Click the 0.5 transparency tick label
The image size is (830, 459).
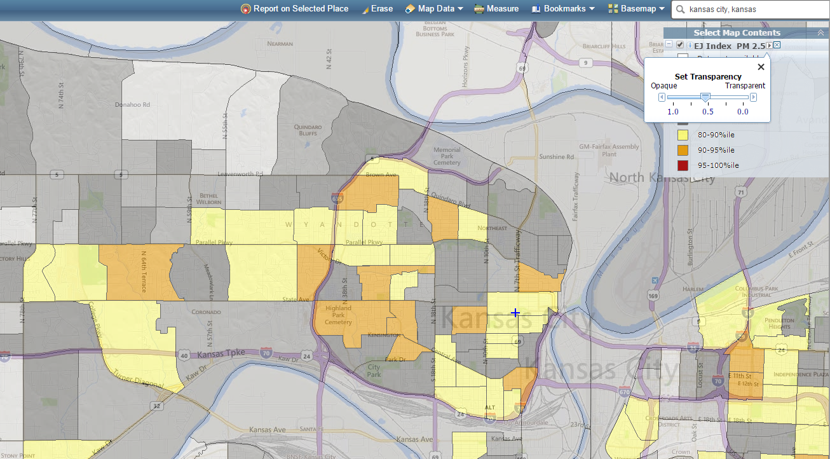tap(707, 112)
